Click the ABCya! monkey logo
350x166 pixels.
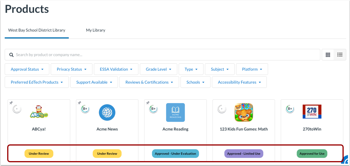(39, 112)
